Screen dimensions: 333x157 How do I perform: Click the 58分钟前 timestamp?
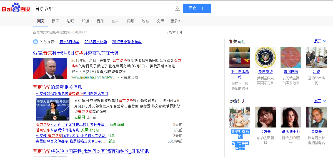coord(175,141)
